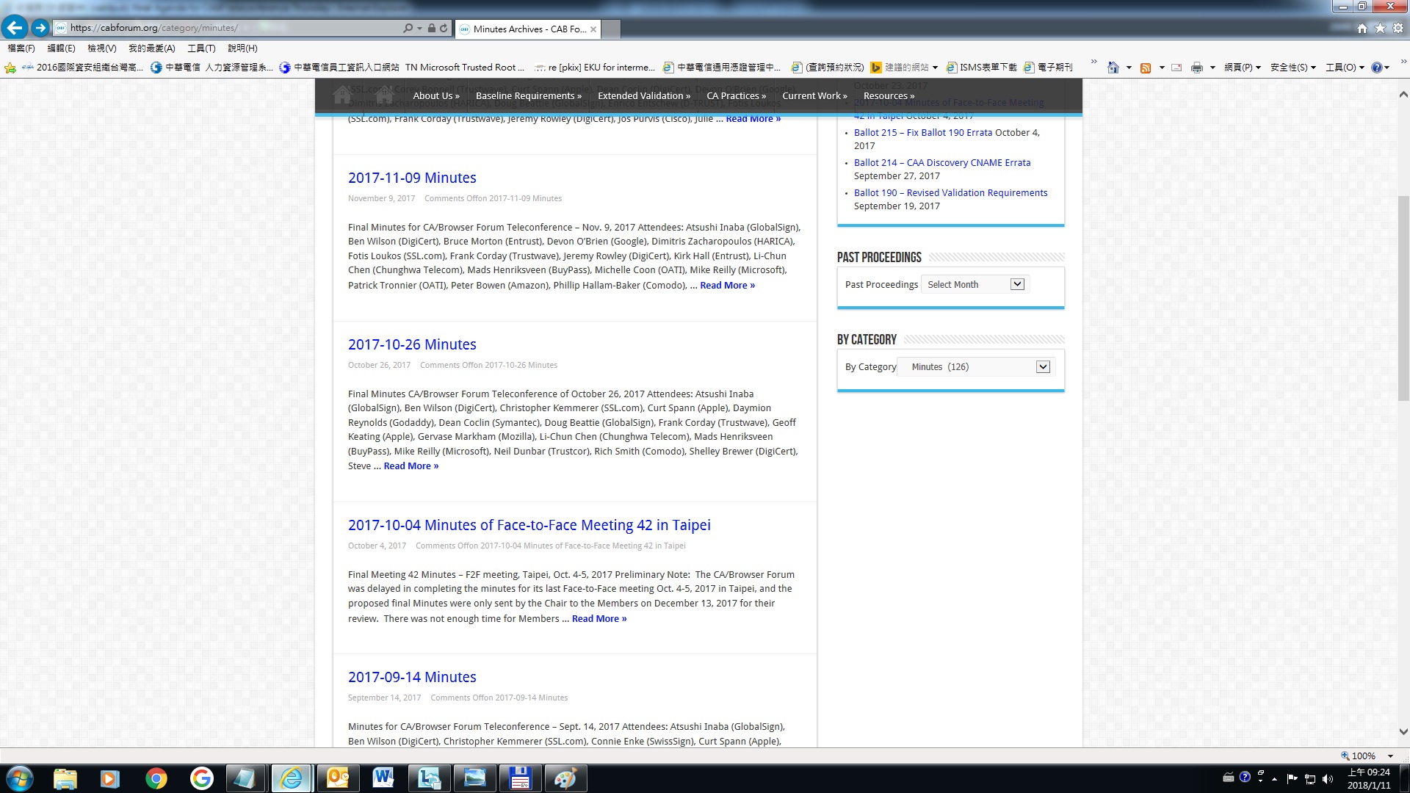
Task: Select the Minutes Archives - CAB Fo... tab
Action: pos(527,29)
